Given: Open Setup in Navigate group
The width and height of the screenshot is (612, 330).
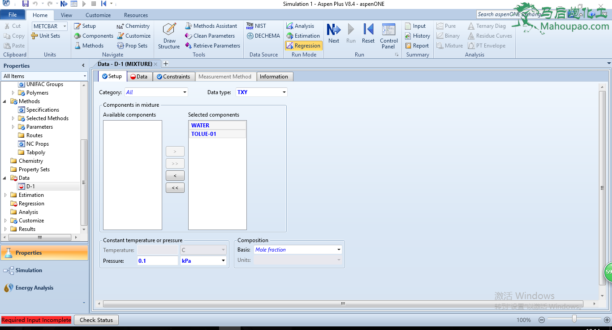Looking at the screenshot, I should [85, 26].
